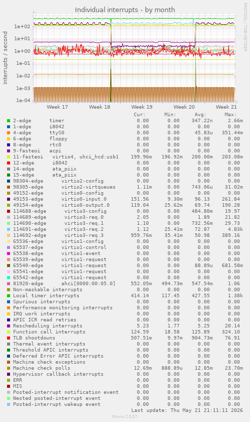Click the 1e+02 y-axis tick label
Viewport: 250px width, 422px height.
(22, 26)
